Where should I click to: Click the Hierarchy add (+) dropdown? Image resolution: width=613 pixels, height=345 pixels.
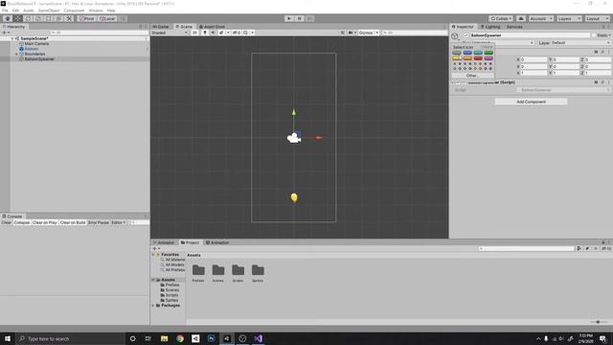tap(6, 33)
